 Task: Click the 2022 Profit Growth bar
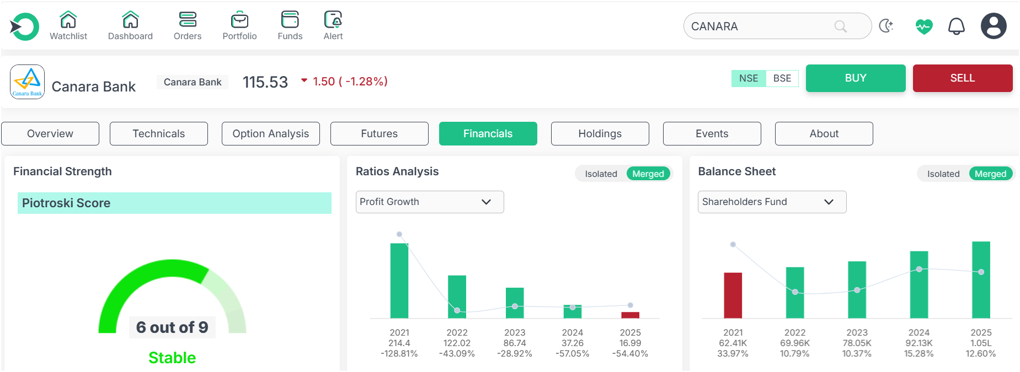(457, 296)
